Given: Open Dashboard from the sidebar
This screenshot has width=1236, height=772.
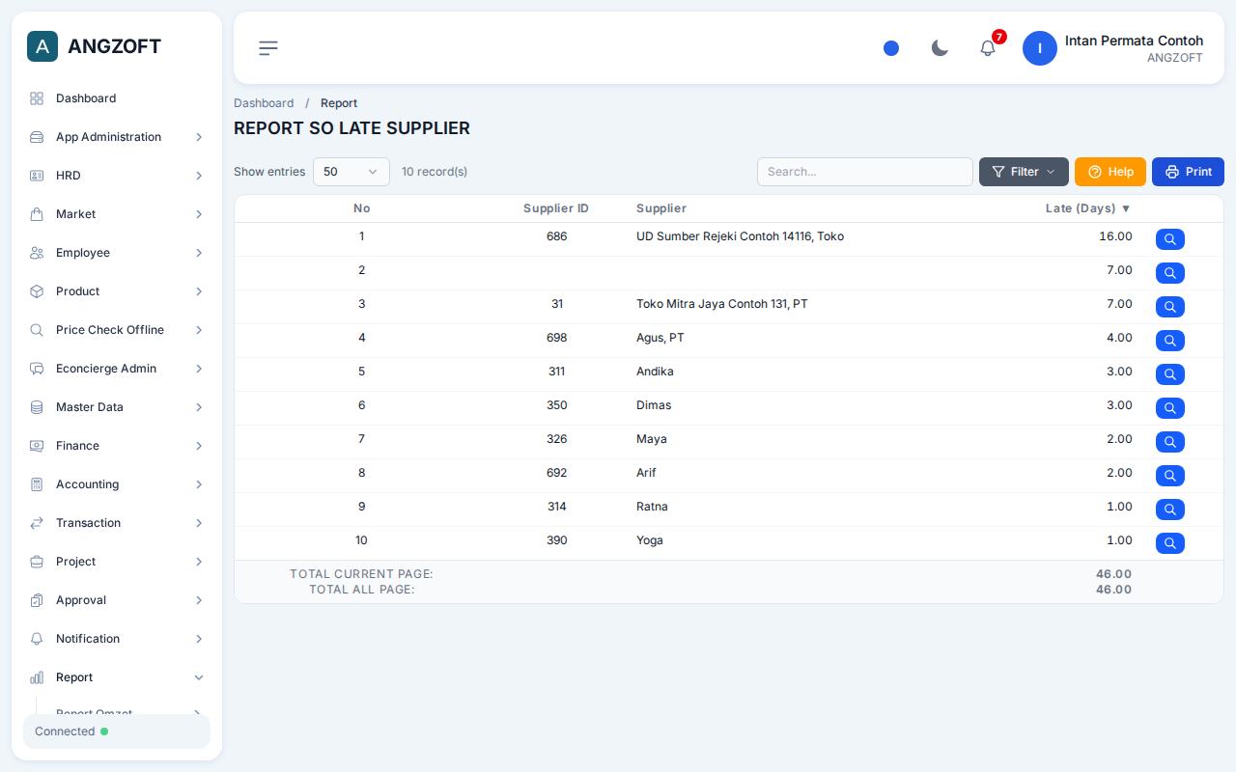Looking at the screenshot, I should click(117, 98).
